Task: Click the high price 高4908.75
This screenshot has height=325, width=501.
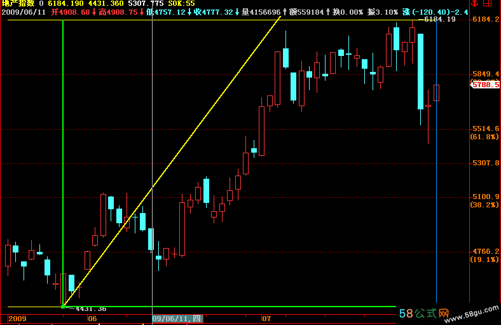Action: tap(118, 12)
